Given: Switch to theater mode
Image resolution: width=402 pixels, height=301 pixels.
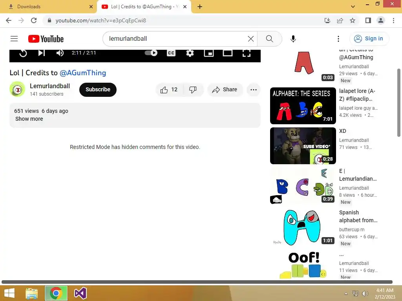Looking at the screenshot, I should point(227,53).
